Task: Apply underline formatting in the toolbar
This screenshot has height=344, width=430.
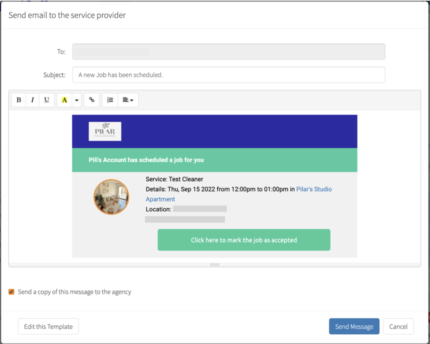Action: (46, 100)
